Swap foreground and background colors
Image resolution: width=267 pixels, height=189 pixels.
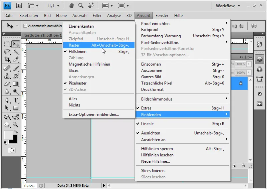tap(16, 132)
